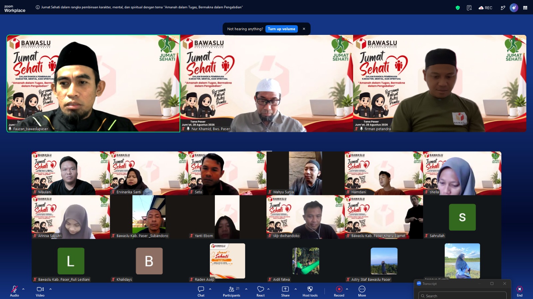Select Nur Khamid, Bws. Paser video tile
533x299 pixels.
coord(266,83)
